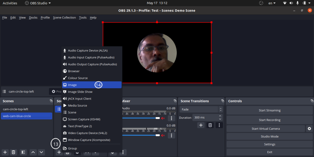Add a new scene with the Scenes plus icon
This screenshot has width=314, height=157.
click(5, 152)
